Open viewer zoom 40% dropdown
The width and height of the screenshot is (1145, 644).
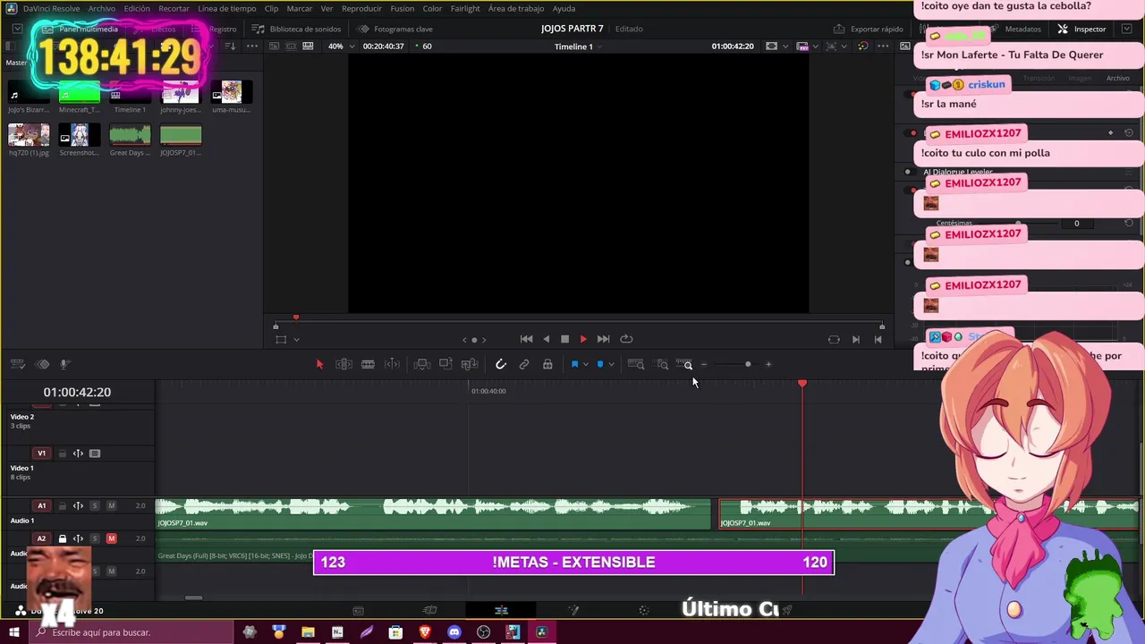coord(340,47)
